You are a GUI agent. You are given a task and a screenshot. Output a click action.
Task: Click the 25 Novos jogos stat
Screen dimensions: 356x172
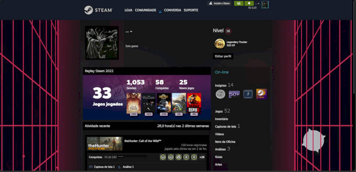(x=186, y=84)
